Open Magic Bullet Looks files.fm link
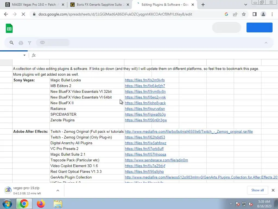Image resolution: width=278 pixels, height=209 pixels. pyautogui.click(x=145, y=80)
